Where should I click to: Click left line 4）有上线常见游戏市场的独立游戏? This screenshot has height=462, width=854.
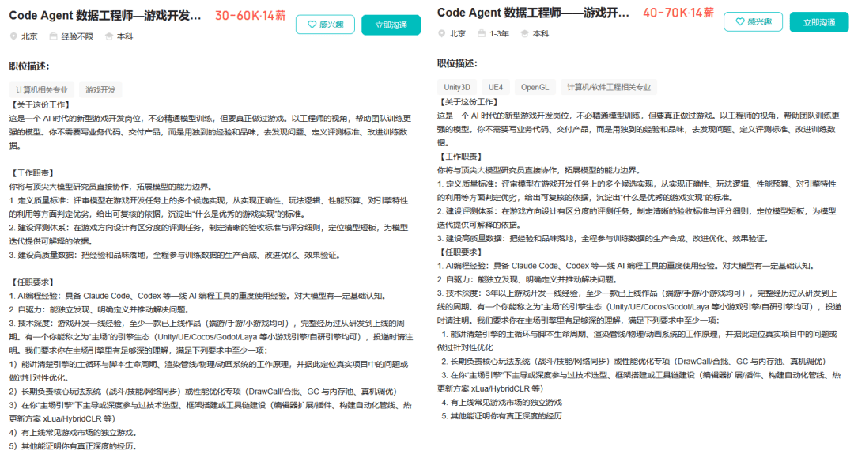[x=73, y=433]
